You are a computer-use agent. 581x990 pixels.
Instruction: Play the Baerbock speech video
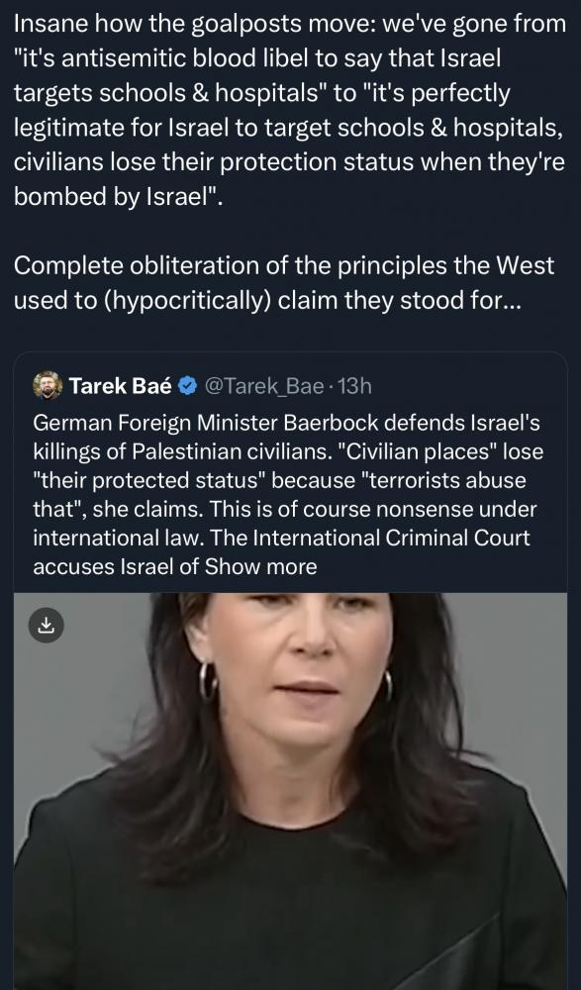click(x=291, y=791)
